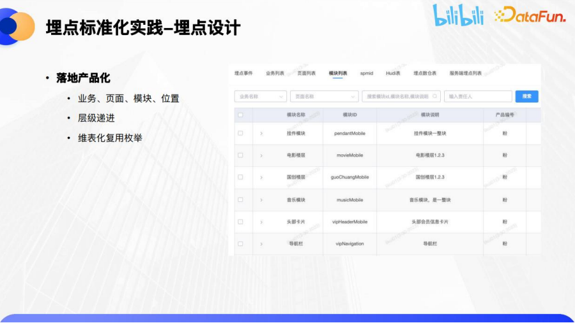Click the 挂件模块 name cell
Image resolution: width=575 pixels, height=323 pixels.
(296, 134)
